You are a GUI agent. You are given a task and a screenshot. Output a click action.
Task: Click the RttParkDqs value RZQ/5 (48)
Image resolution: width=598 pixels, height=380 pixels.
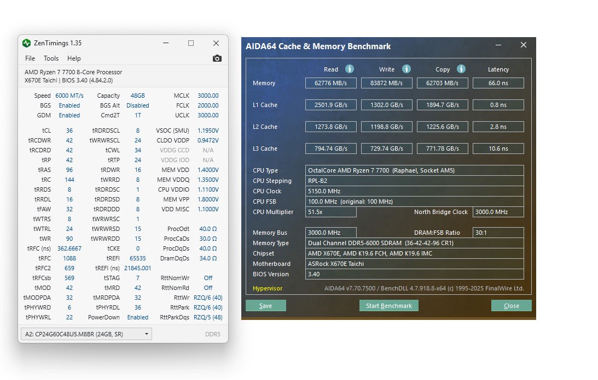tap(208, 317)
